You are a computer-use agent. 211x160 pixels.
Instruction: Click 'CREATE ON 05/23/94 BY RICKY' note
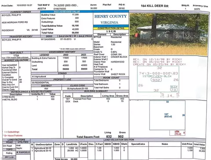pos(159,64)
